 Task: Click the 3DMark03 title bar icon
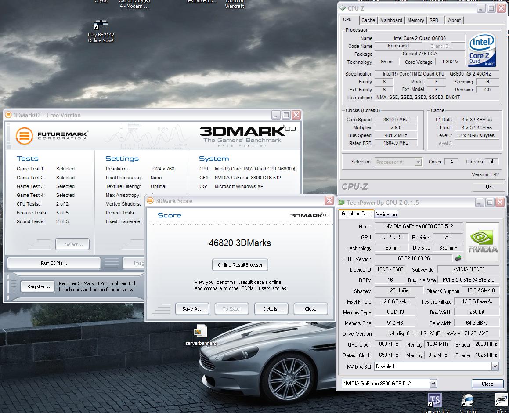point(8,115)
